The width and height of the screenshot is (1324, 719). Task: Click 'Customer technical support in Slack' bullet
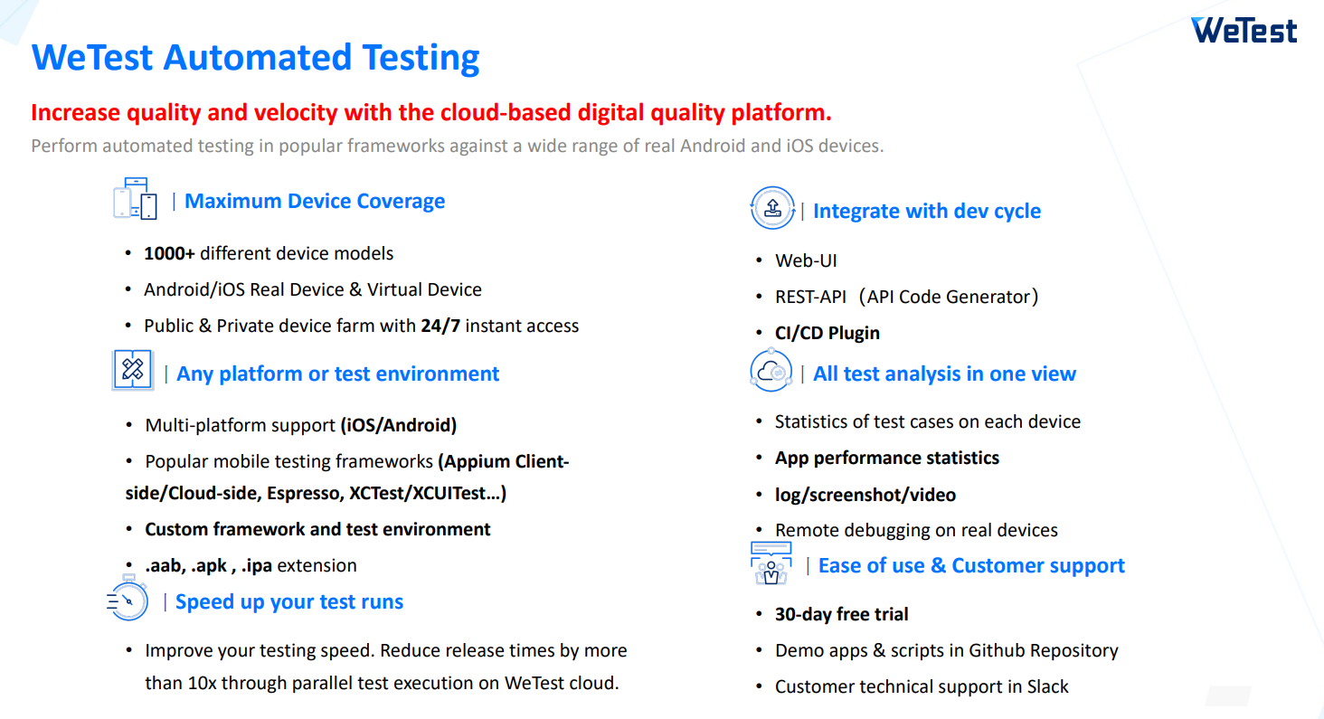pos(922,686)
